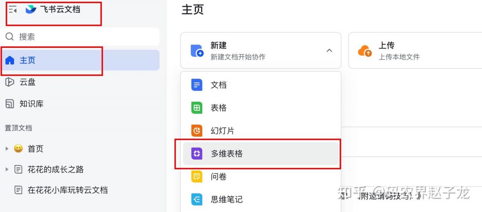This screenshot has width=482, height=212.
Task: Click the Feishu bird logo icon
Action: (31, 9)
